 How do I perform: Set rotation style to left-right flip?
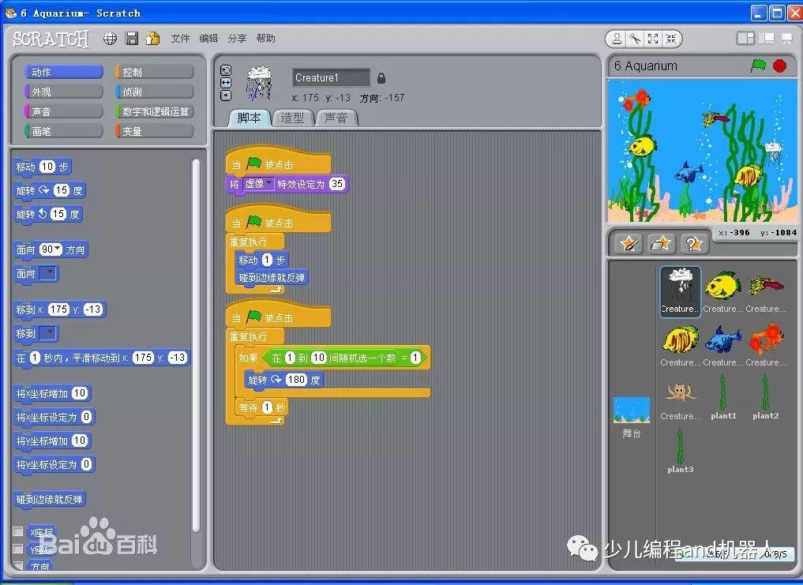(225, 82)
